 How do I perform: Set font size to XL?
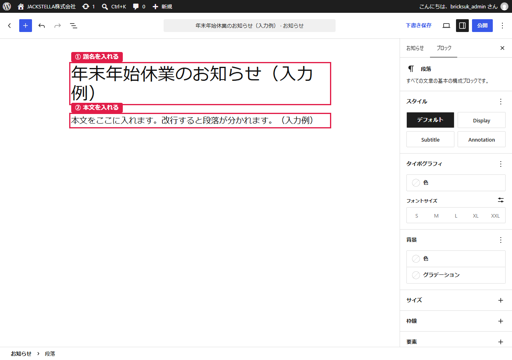click(x=476, y=216)
